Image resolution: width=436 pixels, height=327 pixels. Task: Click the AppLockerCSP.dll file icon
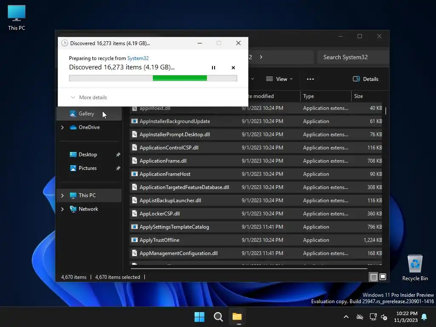point(134,214)
